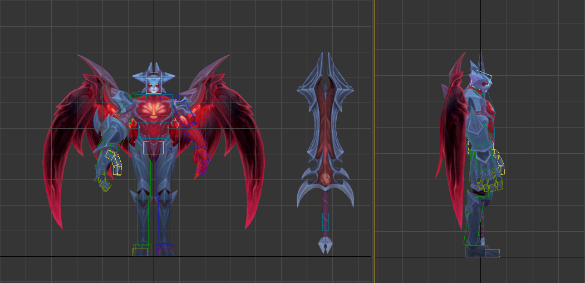Image resolution: width=585 pixels, height=283 pixels.
Task: Click the green foot bone in front view
Action: pos(142,250)
